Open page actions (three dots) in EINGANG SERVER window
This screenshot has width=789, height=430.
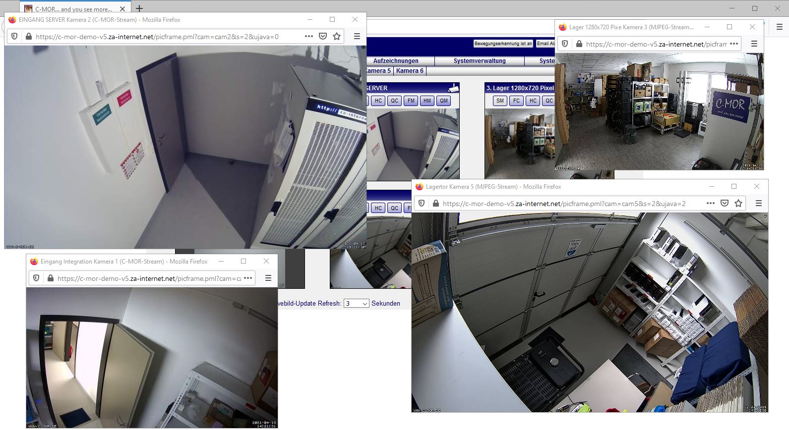[x=309, y=36]
